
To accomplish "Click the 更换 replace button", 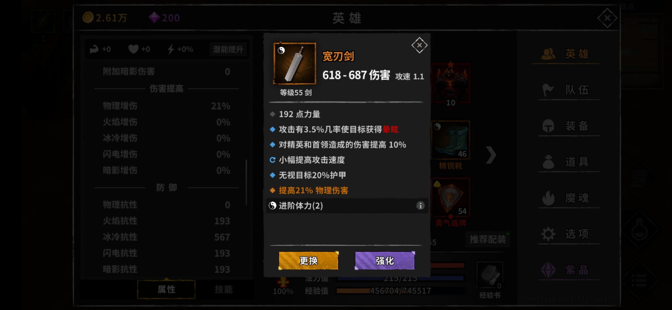I will pos(308,261).
